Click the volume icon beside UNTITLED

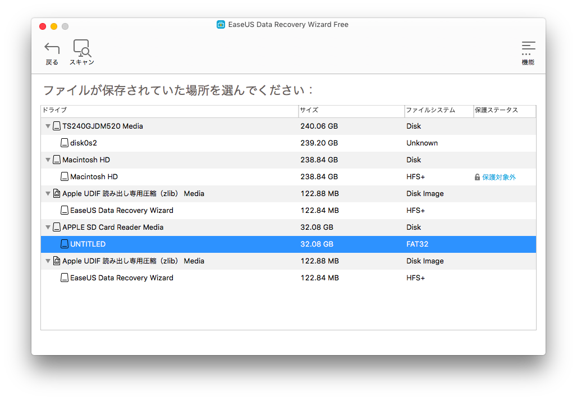[x=65, y=244]
